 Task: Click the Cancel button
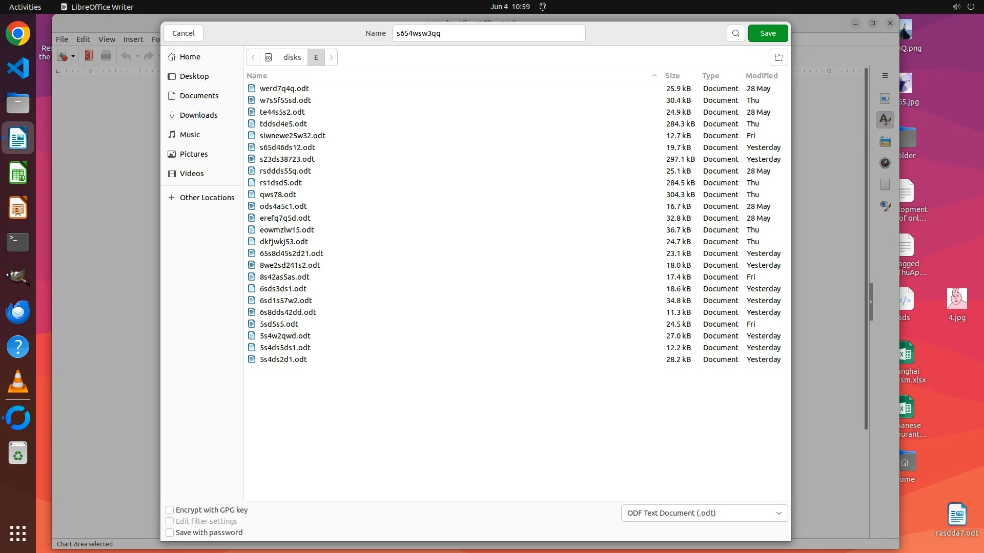pyautogui.click(x=183, y=33)
